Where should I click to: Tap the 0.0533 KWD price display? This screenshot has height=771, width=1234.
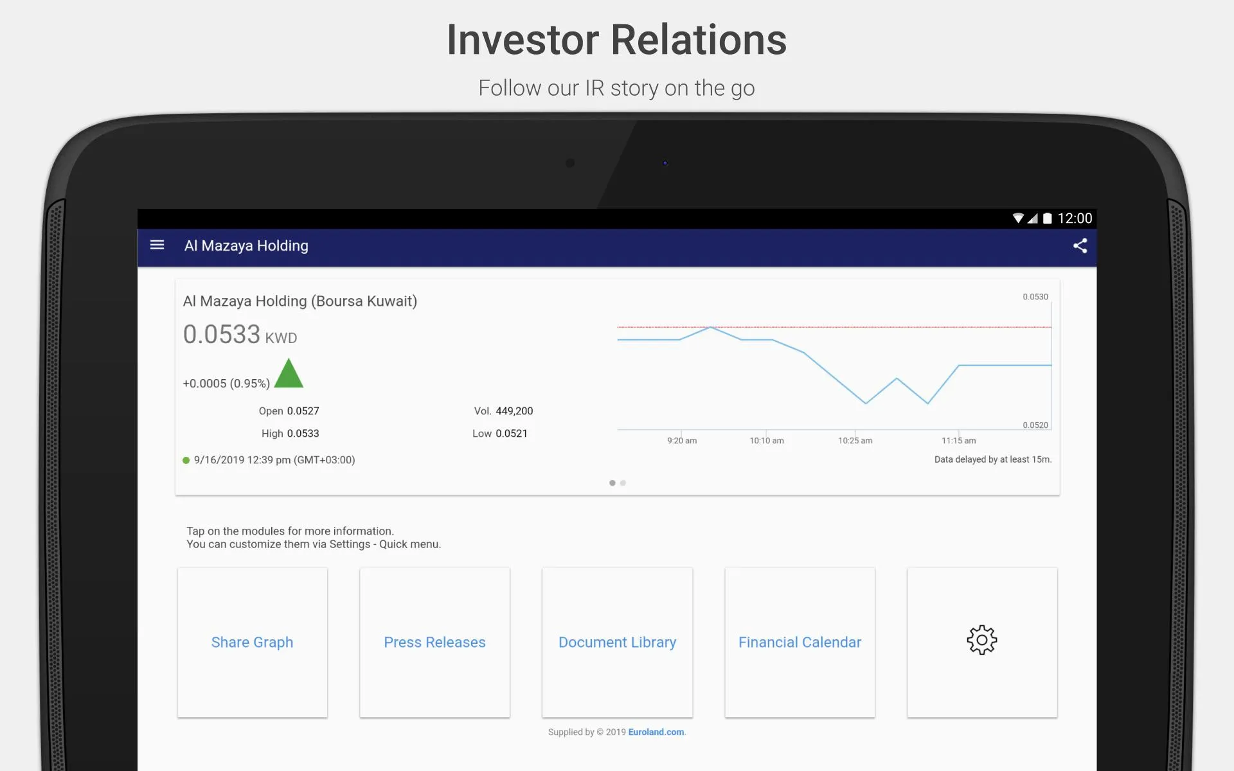(x=241, y=335)
